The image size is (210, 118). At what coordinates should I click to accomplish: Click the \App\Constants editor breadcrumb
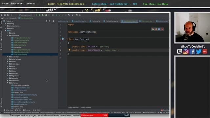pos(73,108)
